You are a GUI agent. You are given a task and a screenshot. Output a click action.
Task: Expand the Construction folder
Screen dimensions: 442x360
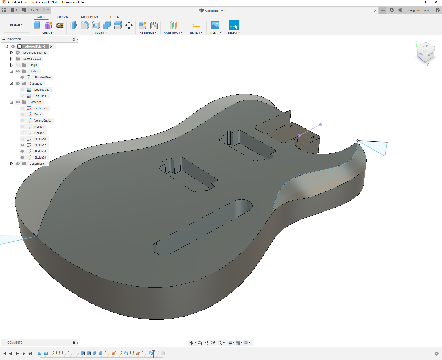click(x=11, y=164)
